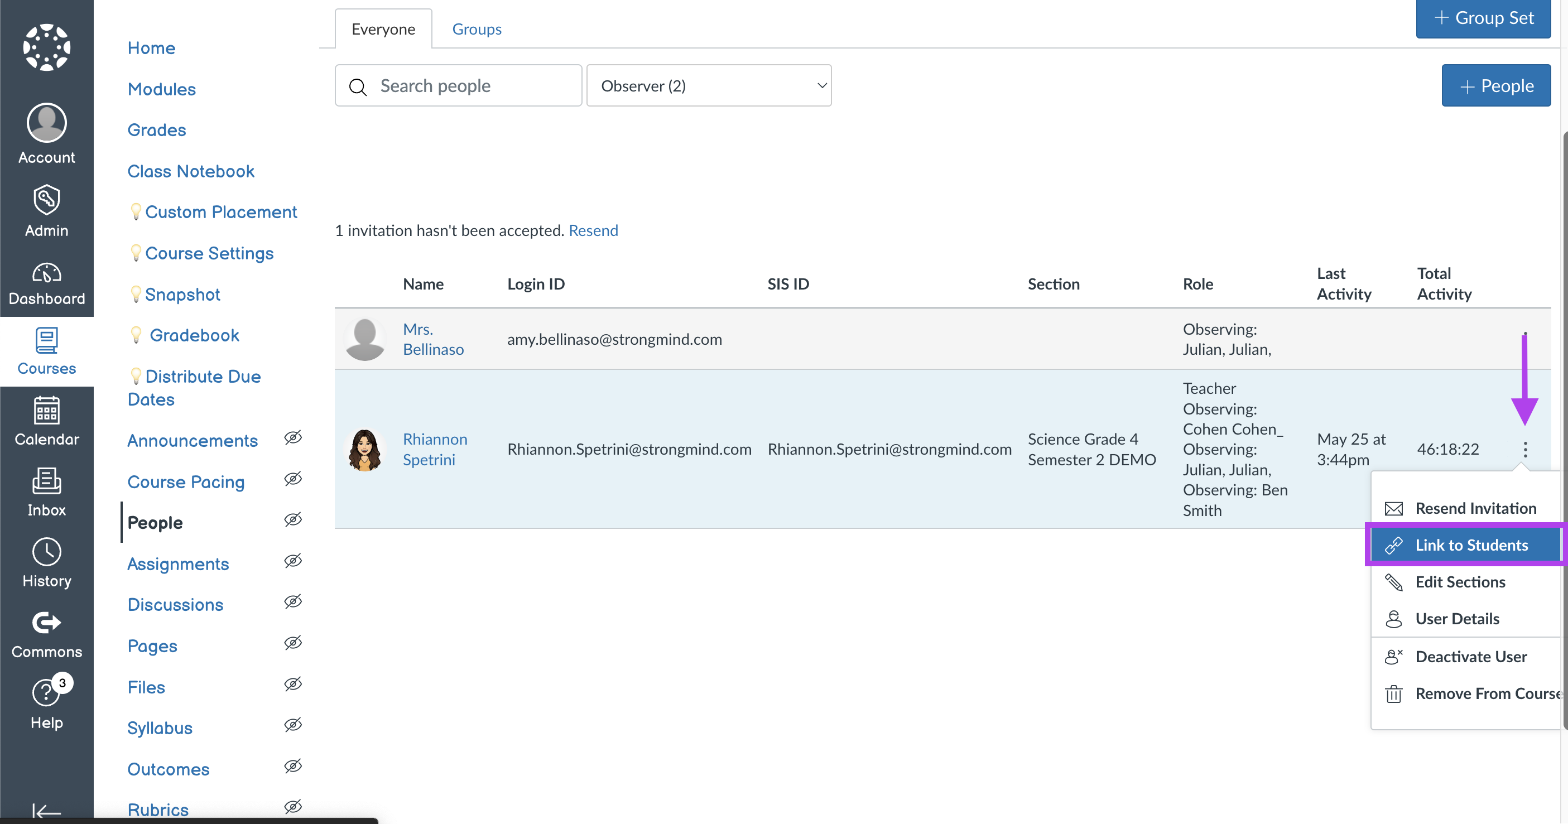
Task: Click the Resend invitation link
Action: coord(594,230)
